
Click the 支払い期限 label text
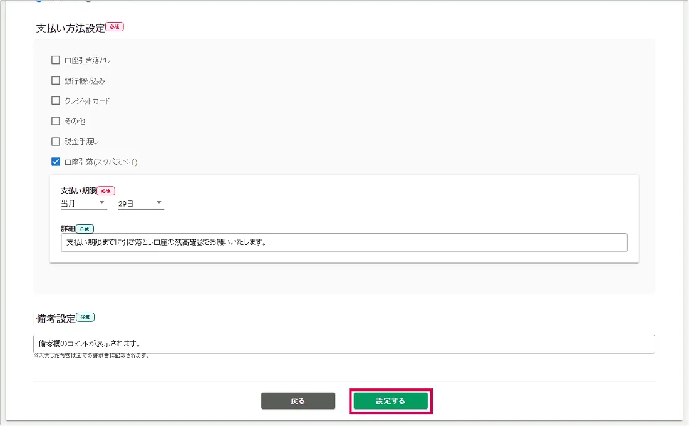(78, 190)
